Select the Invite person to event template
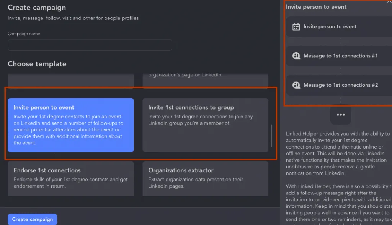This screenshot has width=392, height=225. [71, 125]
